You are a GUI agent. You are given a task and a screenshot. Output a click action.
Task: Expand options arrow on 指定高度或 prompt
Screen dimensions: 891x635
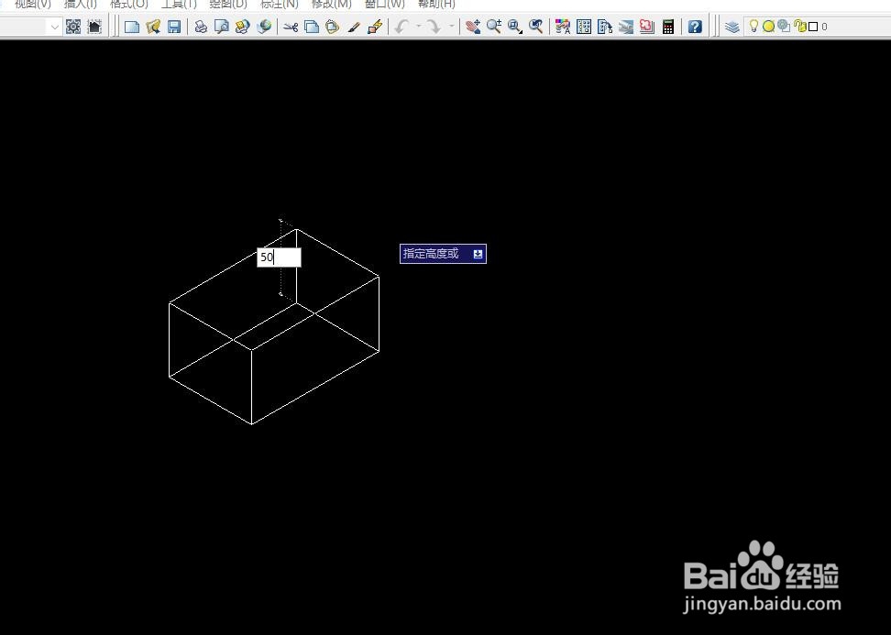click(478, 254)
